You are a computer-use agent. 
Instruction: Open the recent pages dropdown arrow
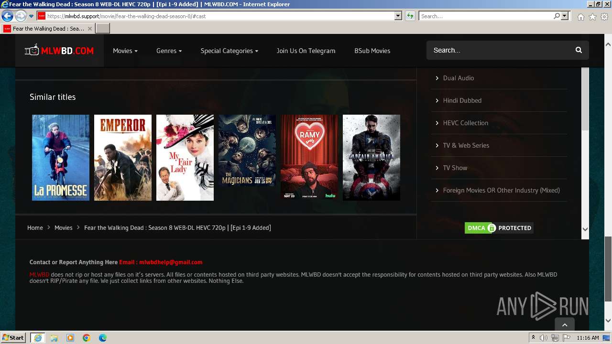point(31,16)
